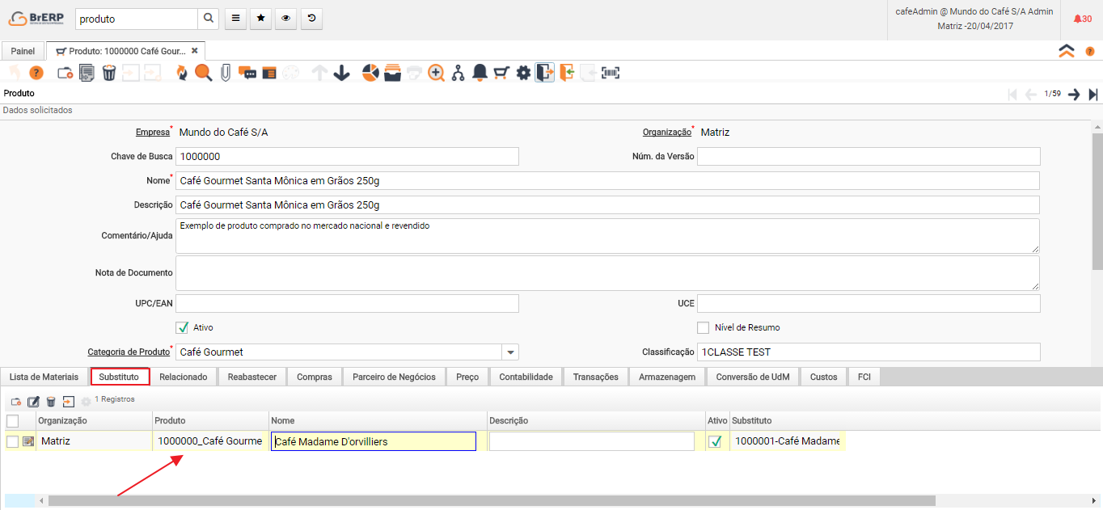
Task: Click the archive drawer icon
Action: (392, 73)
